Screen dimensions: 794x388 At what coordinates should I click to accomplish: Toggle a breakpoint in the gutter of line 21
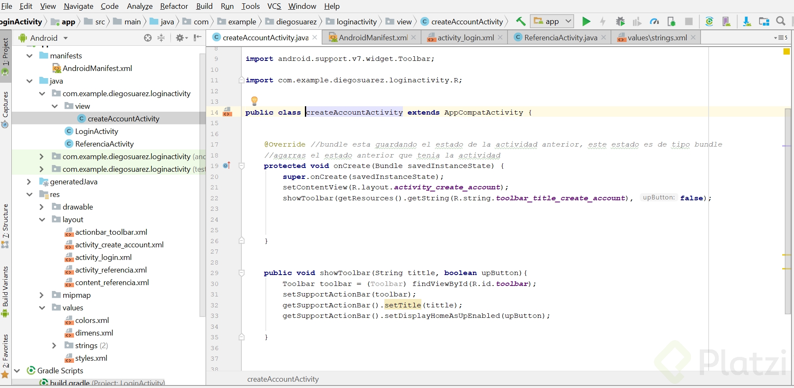[x=230, y=187]
